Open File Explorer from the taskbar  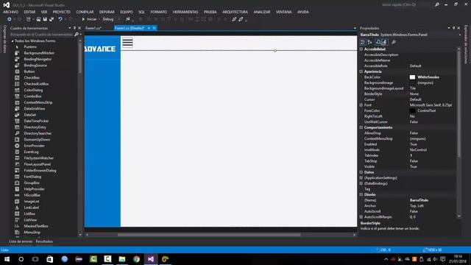coord(122,259)
